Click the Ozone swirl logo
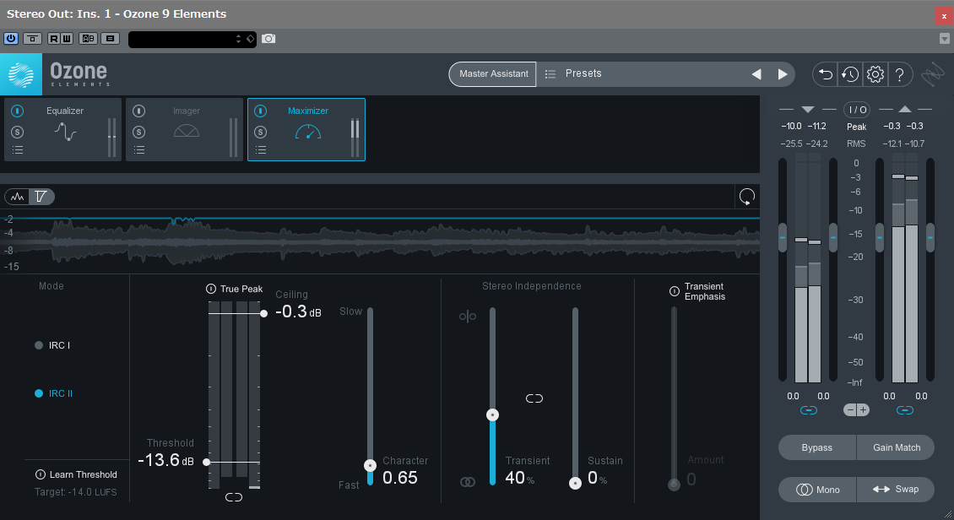Viewport: 954px width, 520px height. (x=21, y=74)
